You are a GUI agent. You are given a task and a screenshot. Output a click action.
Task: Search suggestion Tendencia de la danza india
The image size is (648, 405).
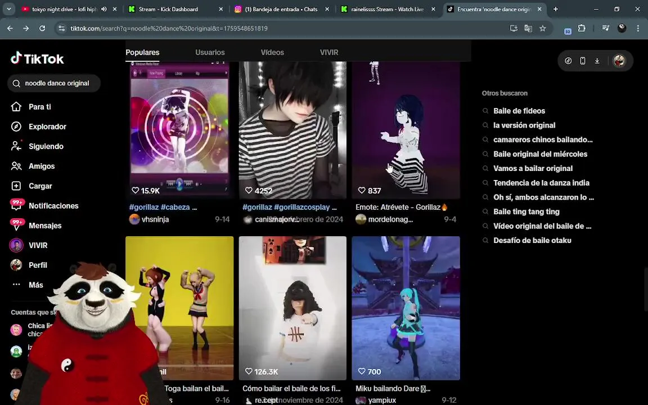pyautogui.click(x=541, y=183)
